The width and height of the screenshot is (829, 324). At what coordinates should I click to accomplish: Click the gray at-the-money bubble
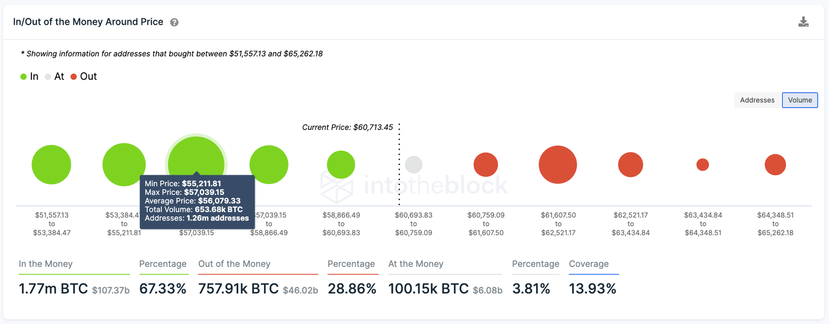[x=413, y=164]
